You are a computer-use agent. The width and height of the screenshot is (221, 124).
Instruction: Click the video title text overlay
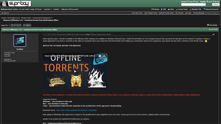(70, 56)
